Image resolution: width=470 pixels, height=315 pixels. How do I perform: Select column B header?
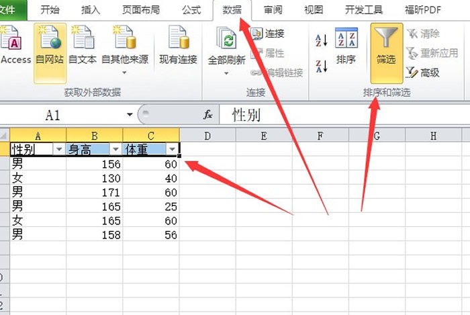click(x=95, y=136)
